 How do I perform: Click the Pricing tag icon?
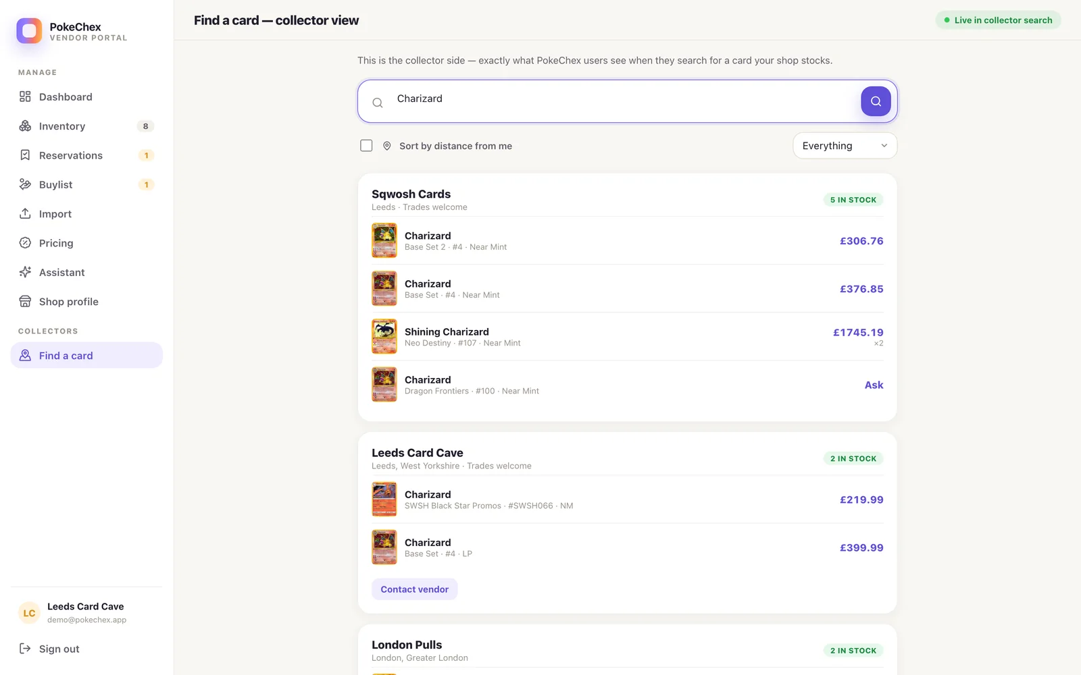pyautogui.click(x=25, y=243)
